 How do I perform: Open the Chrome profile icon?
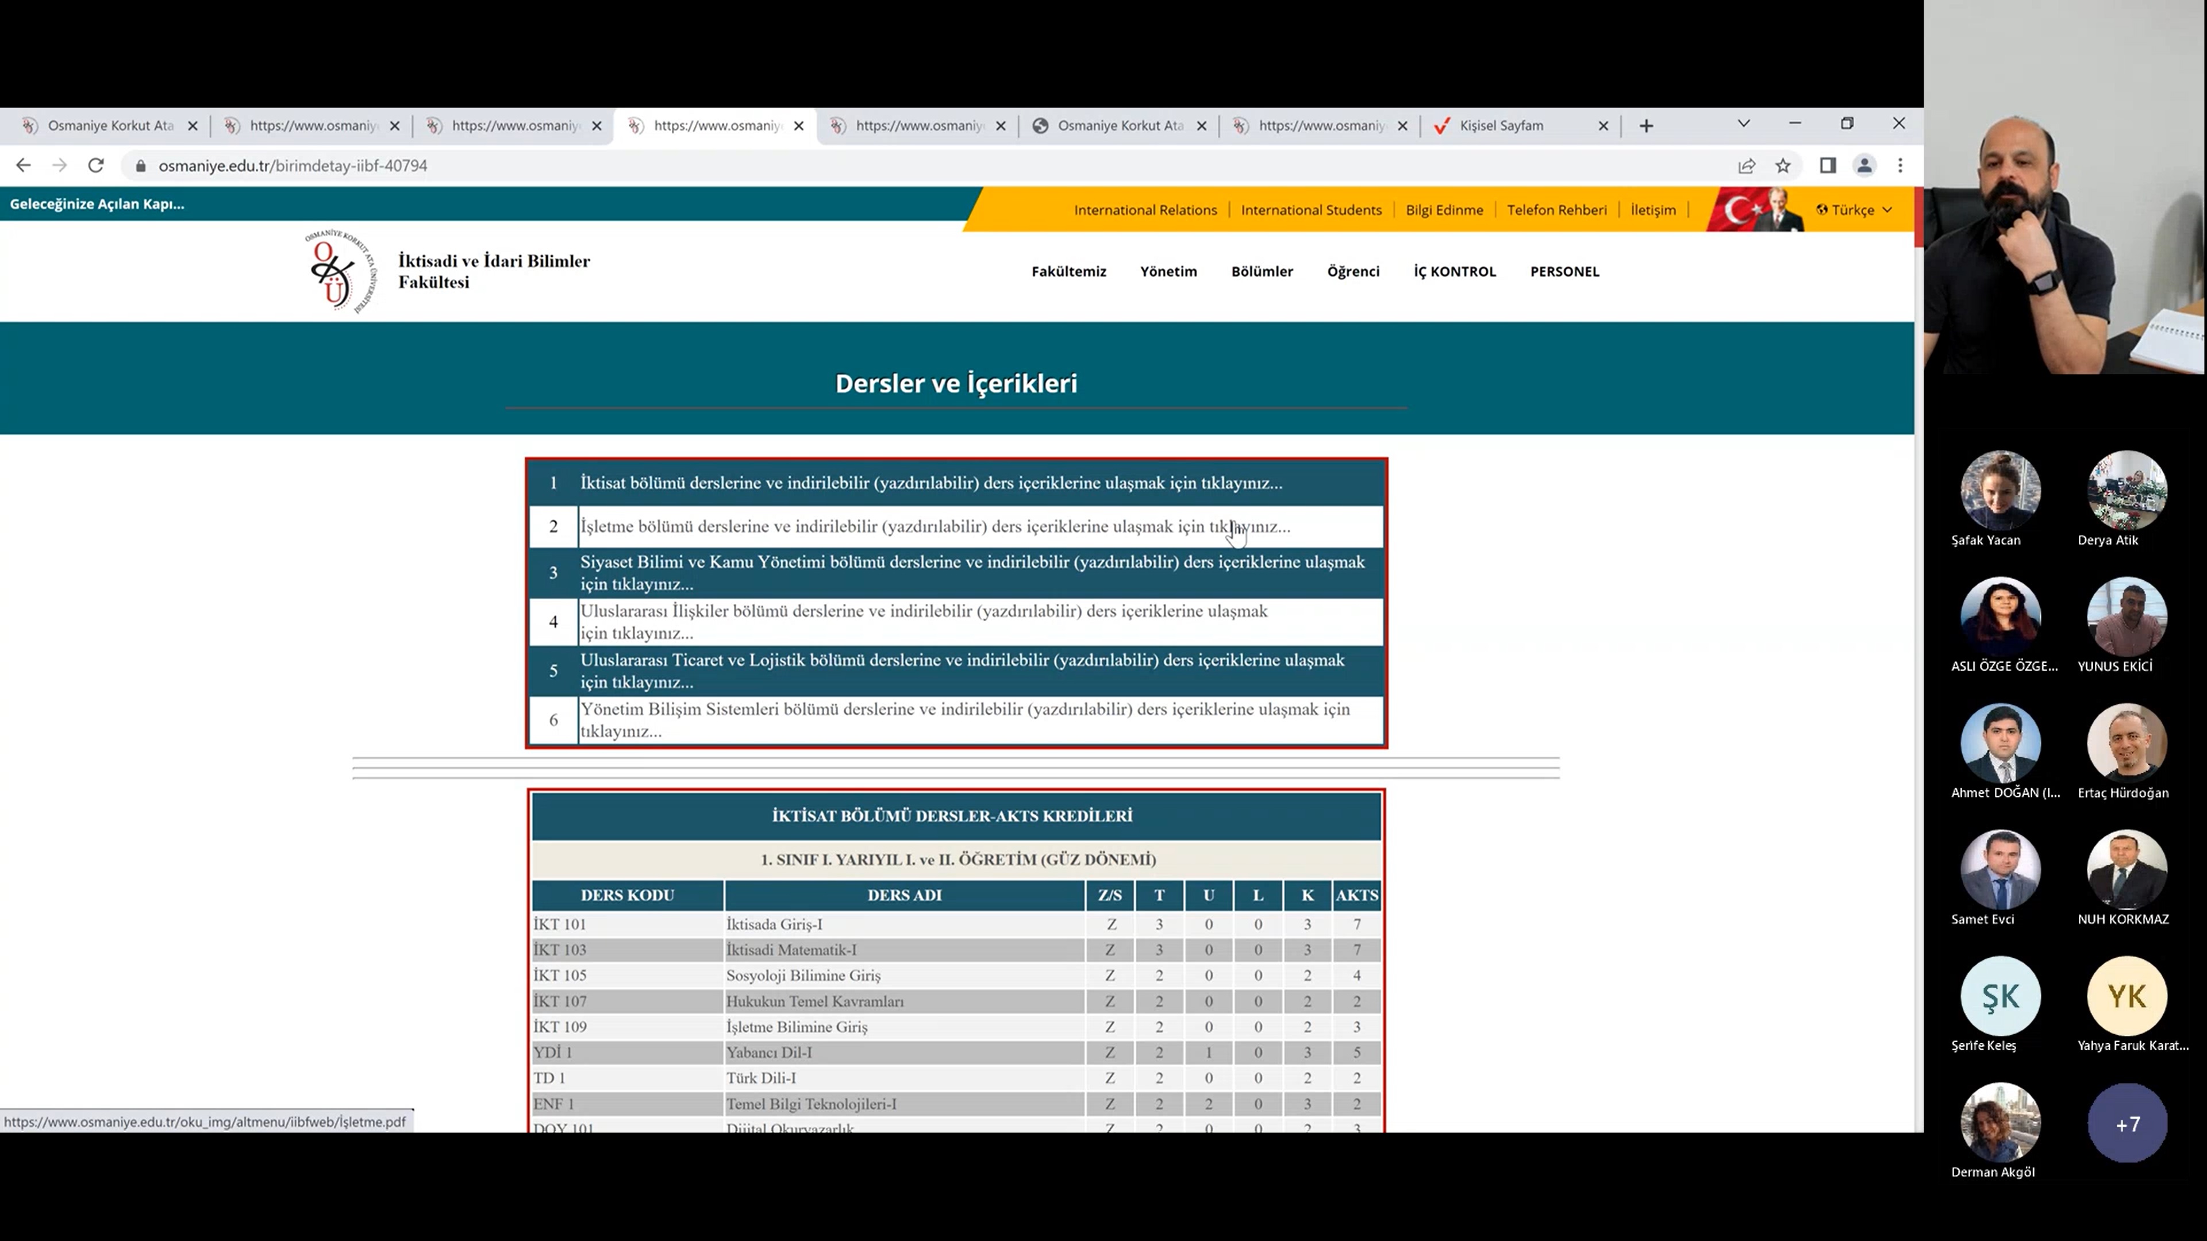1864,166
